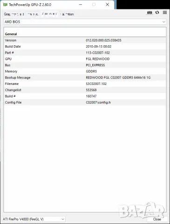Select the Build Date value 2010-09-13 00:02
This screenshot has height=224, width=170.
[99, 47]
